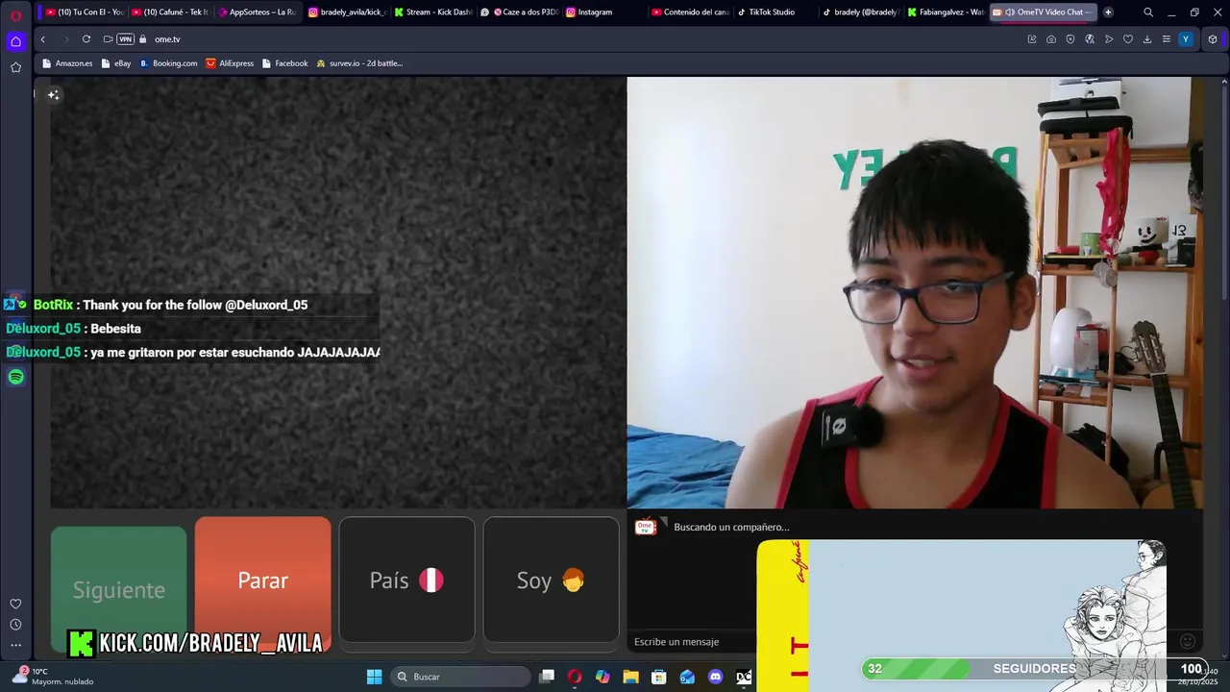Open the Soy gender selector

(551, 580)
